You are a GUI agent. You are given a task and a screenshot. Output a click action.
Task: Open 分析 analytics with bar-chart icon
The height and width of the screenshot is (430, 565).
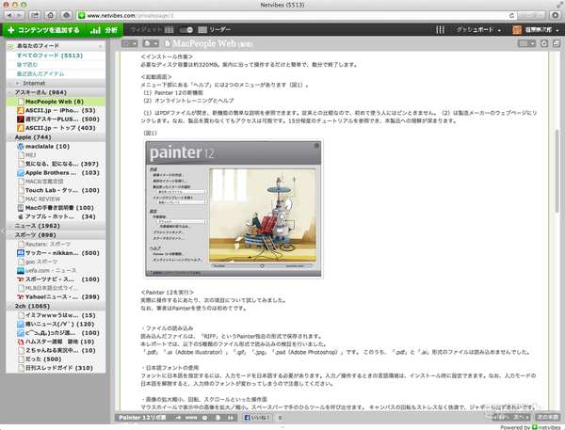(x=105, y=30)
